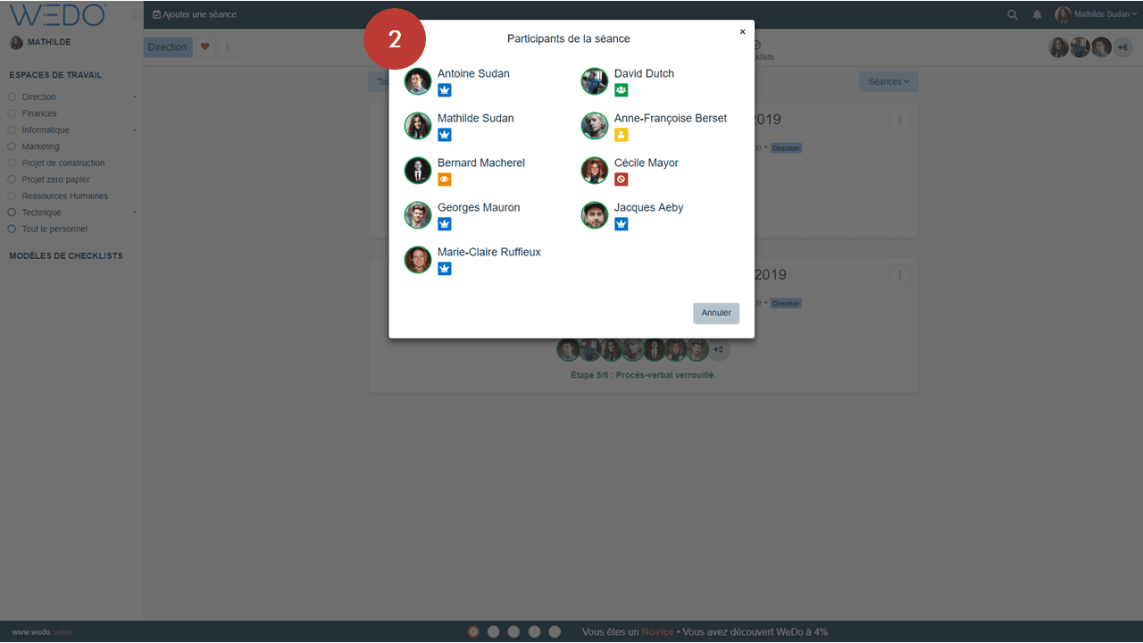Open the Ressources Humaines workspace
This screenshot has width=1143, height=643.
pyautogui.click(x=64, y=196)
